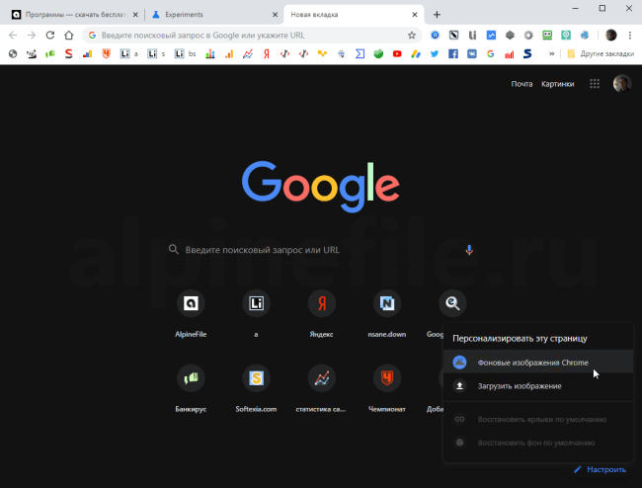The height and width of the screenshot is (488, 642).
Task: Open the Чемпионат shortcut tile
Action: (387, 388)
